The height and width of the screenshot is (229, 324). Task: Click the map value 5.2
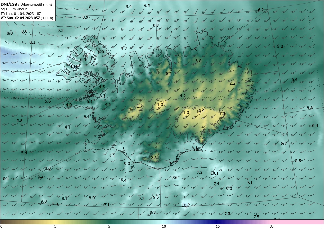click(x=280, y=47)
